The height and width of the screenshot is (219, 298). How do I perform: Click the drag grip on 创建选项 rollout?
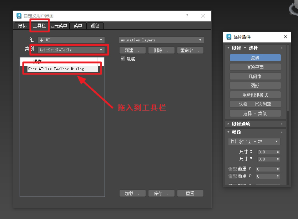click(x=282, y=124)
